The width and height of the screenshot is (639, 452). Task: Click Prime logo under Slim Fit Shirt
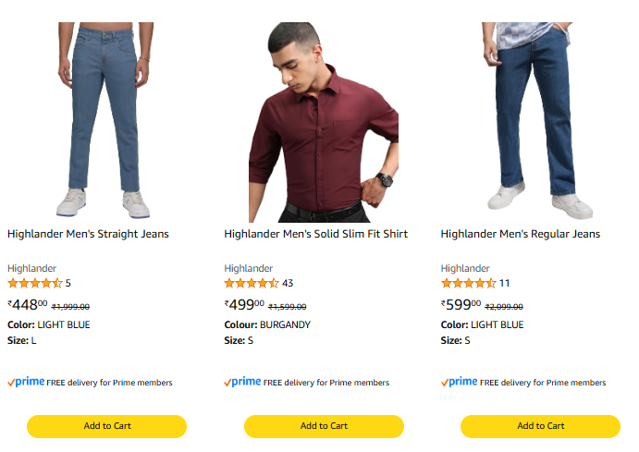coord(242,382)
